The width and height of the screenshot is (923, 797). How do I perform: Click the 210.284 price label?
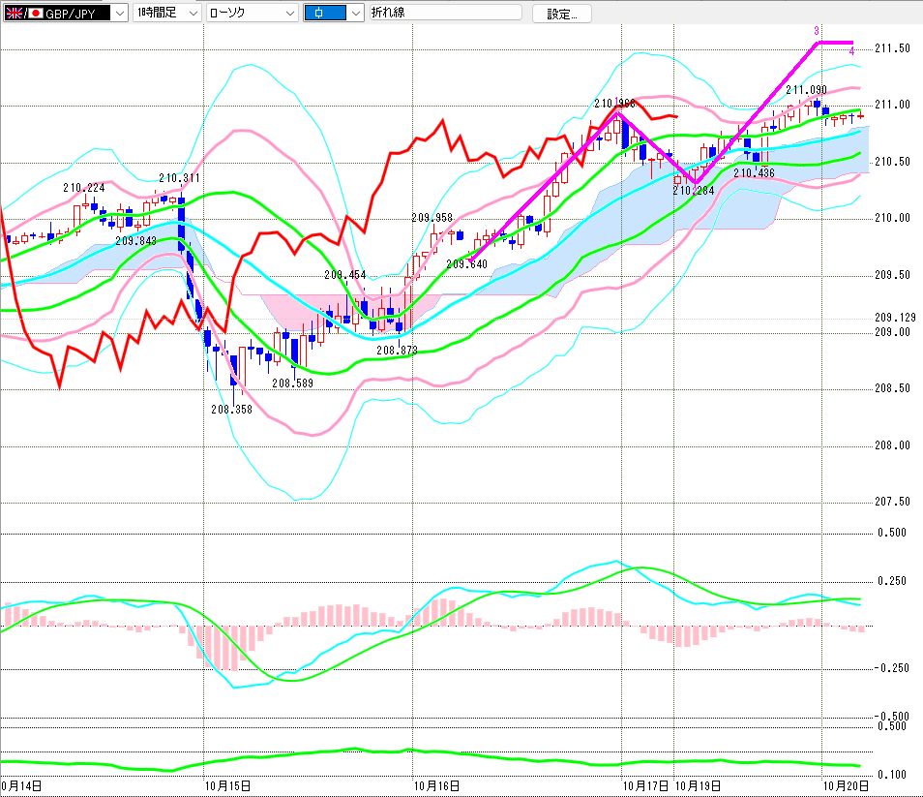[694, 191]
